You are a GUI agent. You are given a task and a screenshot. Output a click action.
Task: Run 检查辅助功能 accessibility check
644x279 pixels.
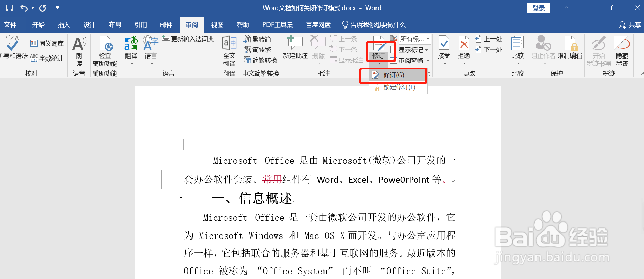click(105, 51)
